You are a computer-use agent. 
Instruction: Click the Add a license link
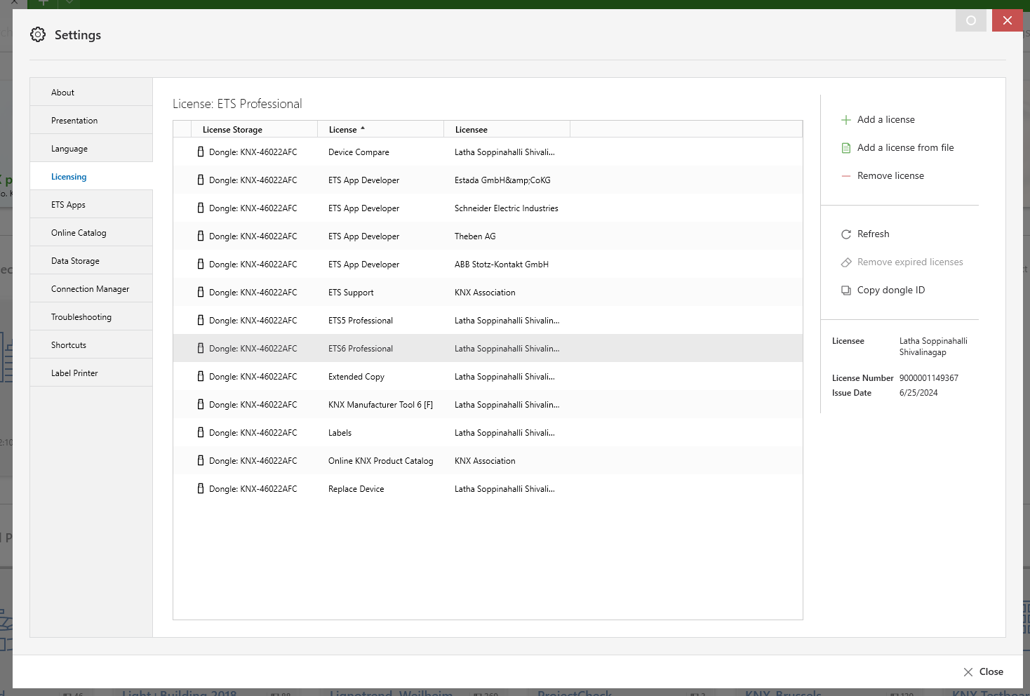coord(886,120)
